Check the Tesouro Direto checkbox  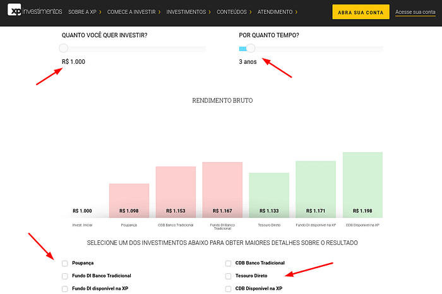point(229,276)
